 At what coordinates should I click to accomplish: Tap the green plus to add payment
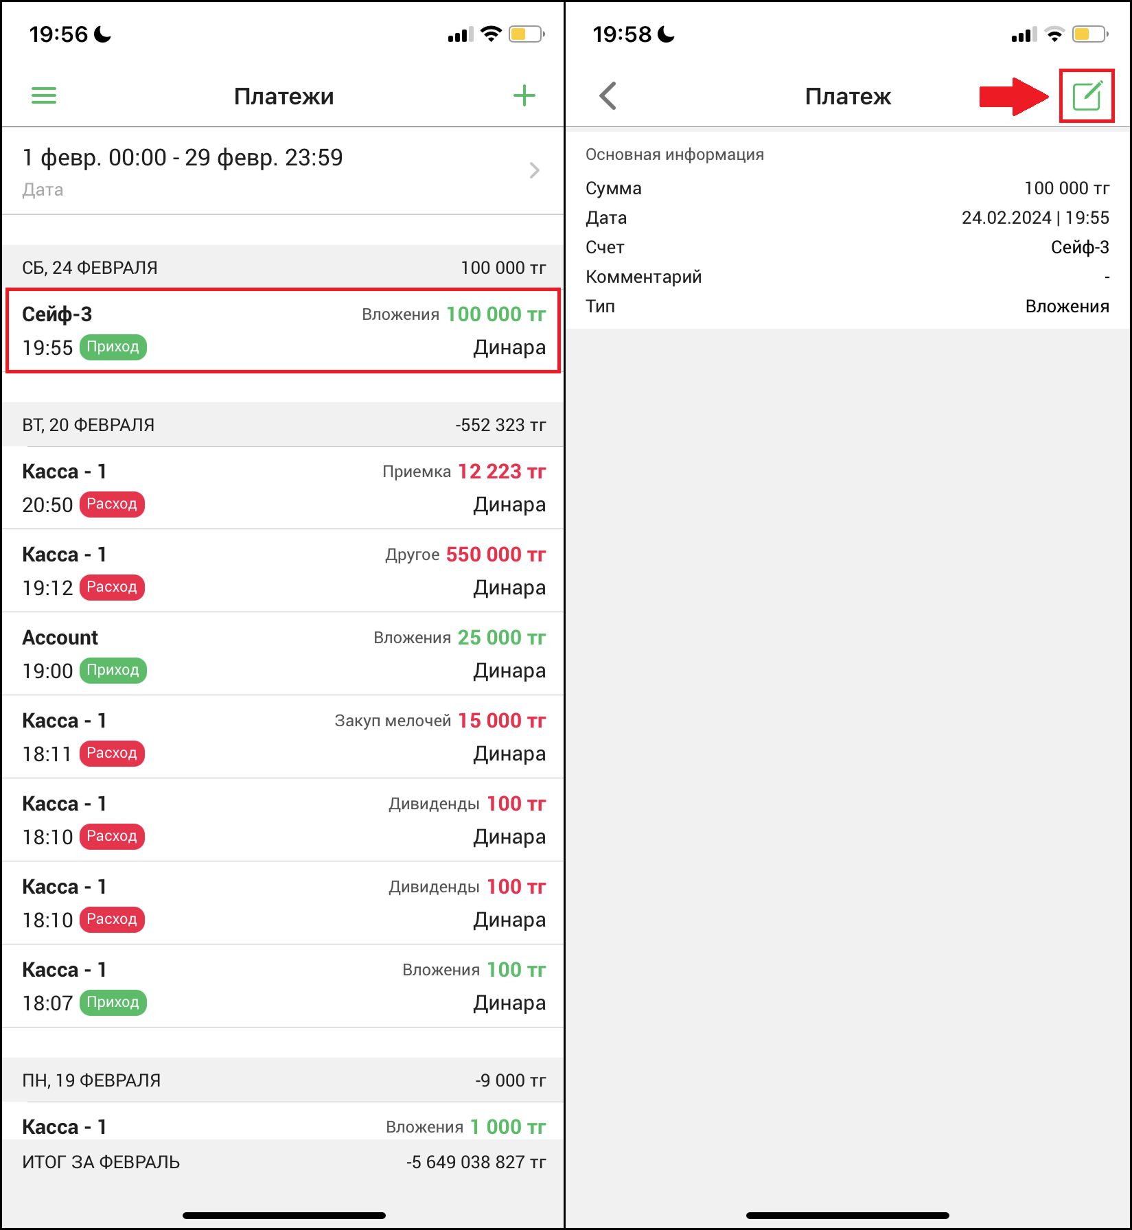pyautogui.click(x=524, y=95)
